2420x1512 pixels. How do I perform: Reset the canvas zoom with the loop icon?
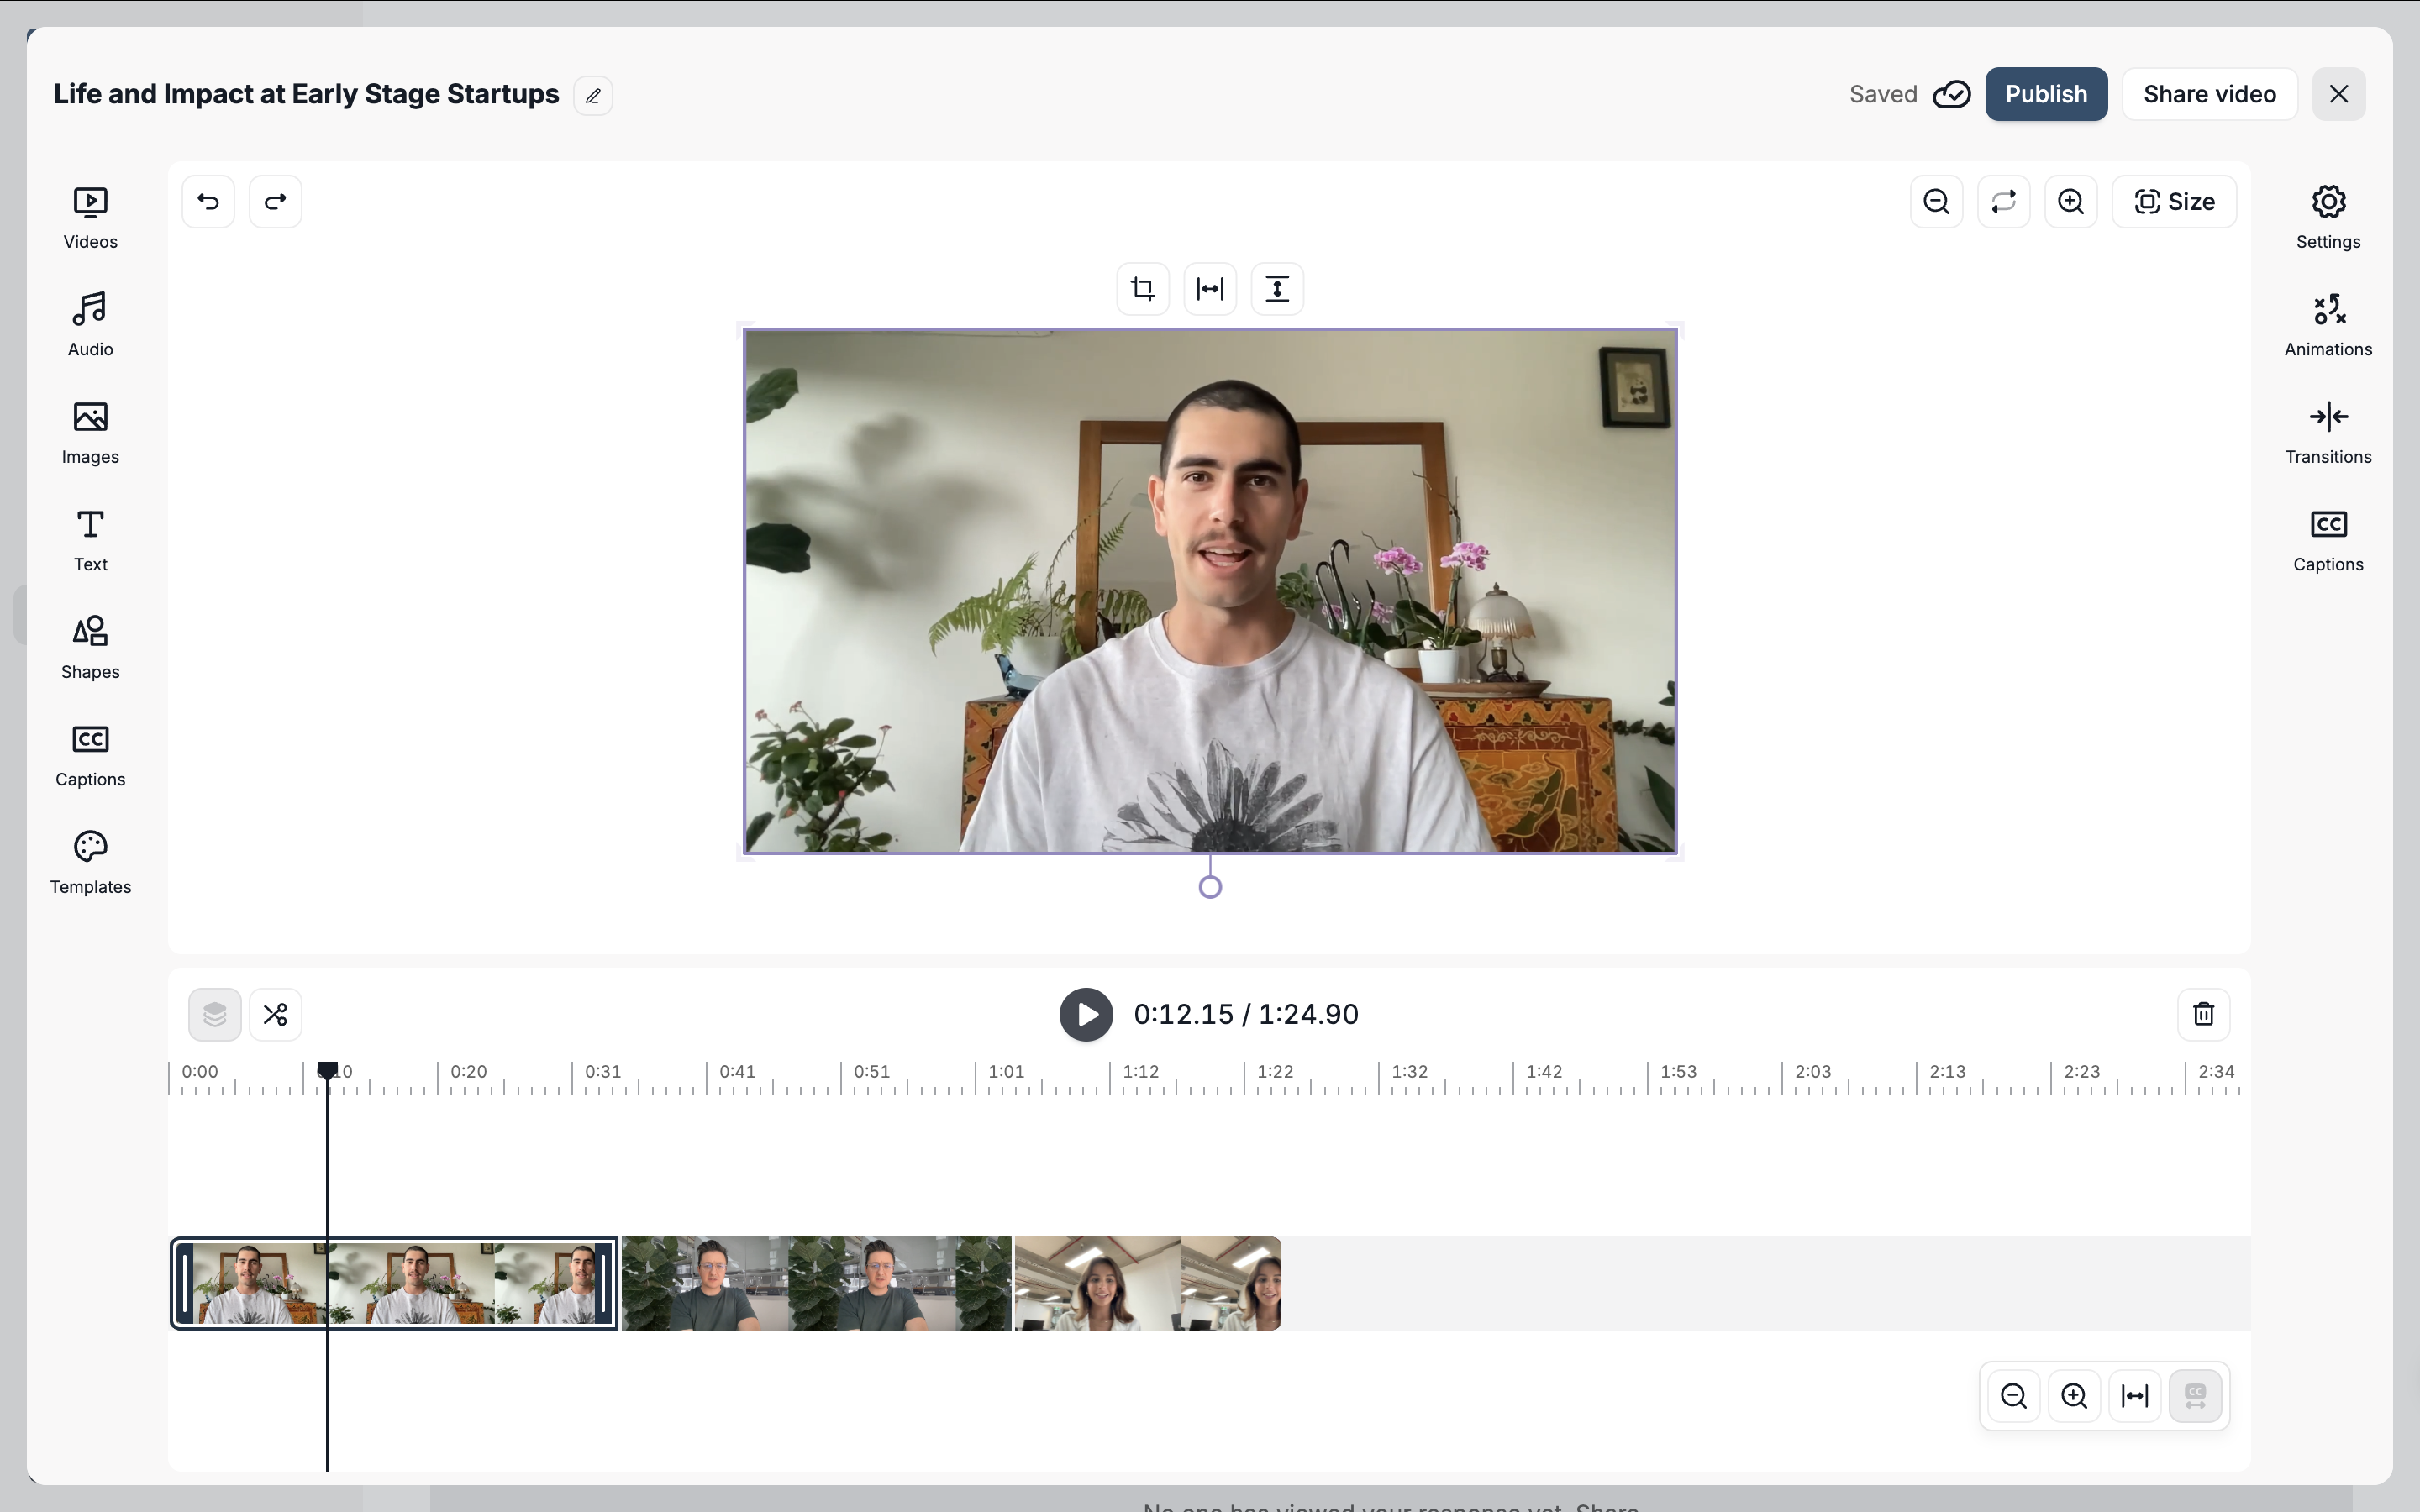(x=2003, y=202)
